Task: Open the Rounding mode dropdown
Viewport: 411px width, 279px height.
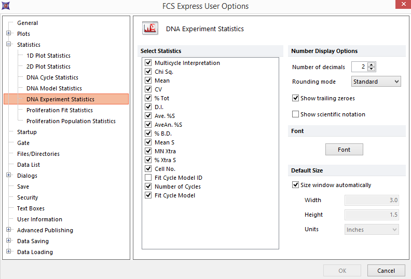Action: pyautogui.click(x=376, y=82)
